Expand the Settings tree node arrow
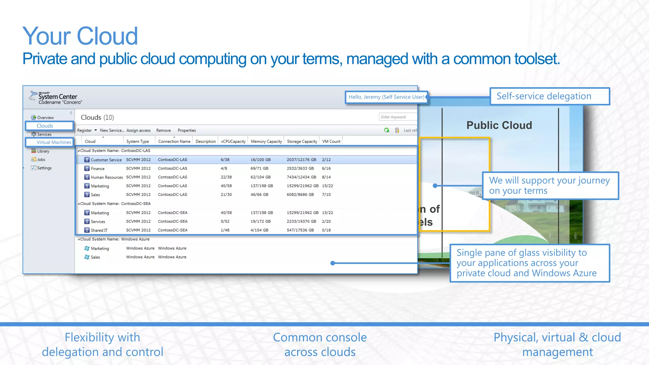 point(24,168)
